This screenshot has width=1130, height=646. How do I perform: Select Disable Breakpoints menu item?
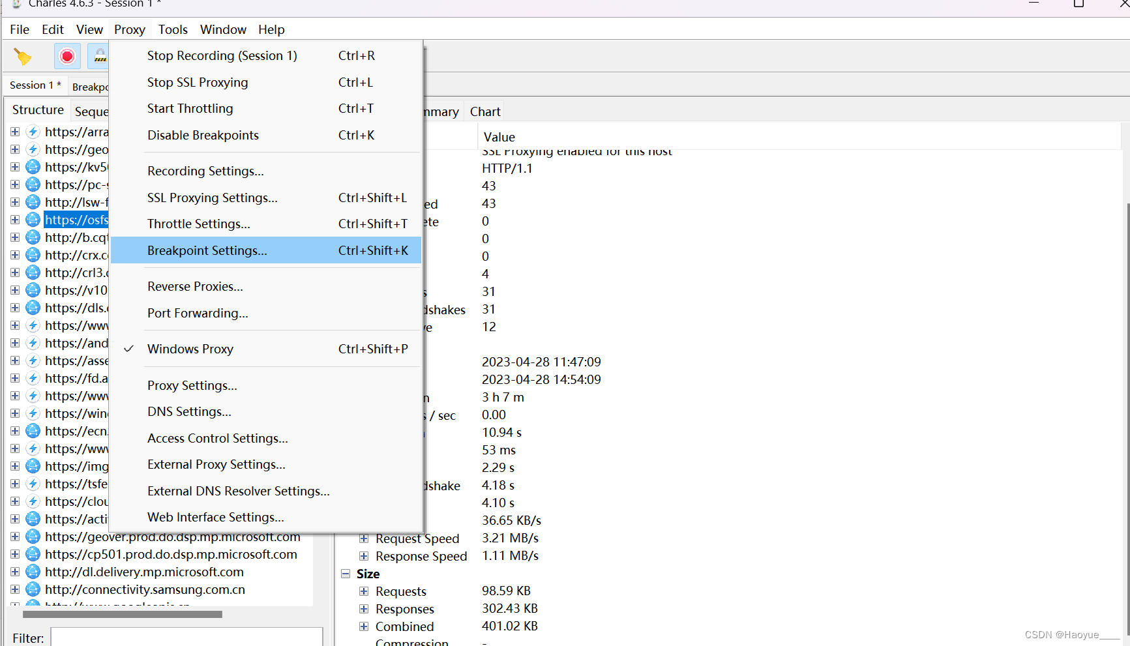[266, 135]
